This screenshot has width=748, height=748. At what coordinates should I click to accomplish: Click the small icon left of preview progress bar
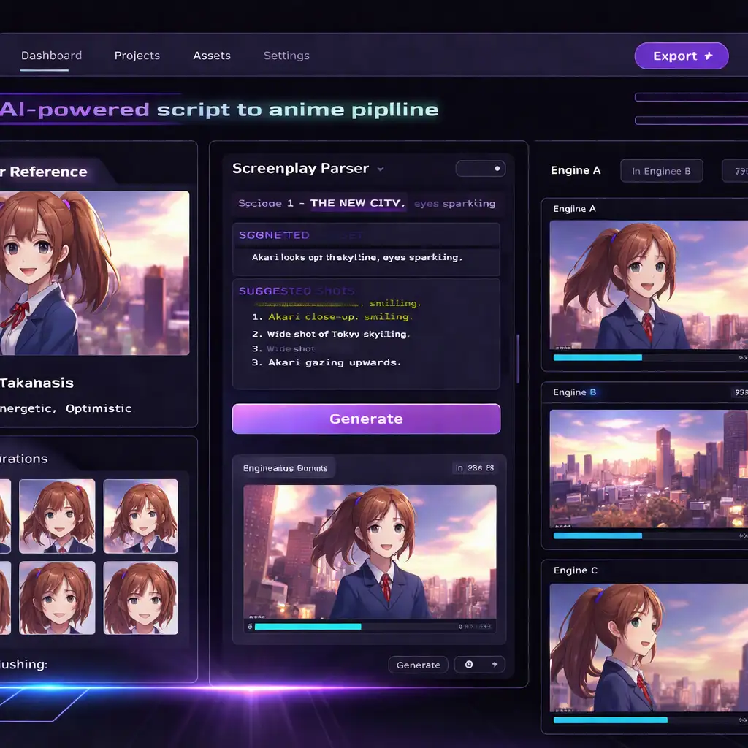[250, 627]
